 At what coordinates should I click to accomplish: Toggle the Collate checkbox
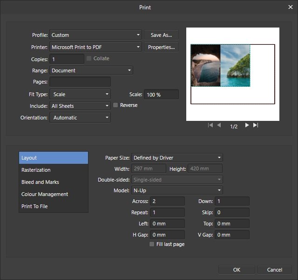click(89, 58)
